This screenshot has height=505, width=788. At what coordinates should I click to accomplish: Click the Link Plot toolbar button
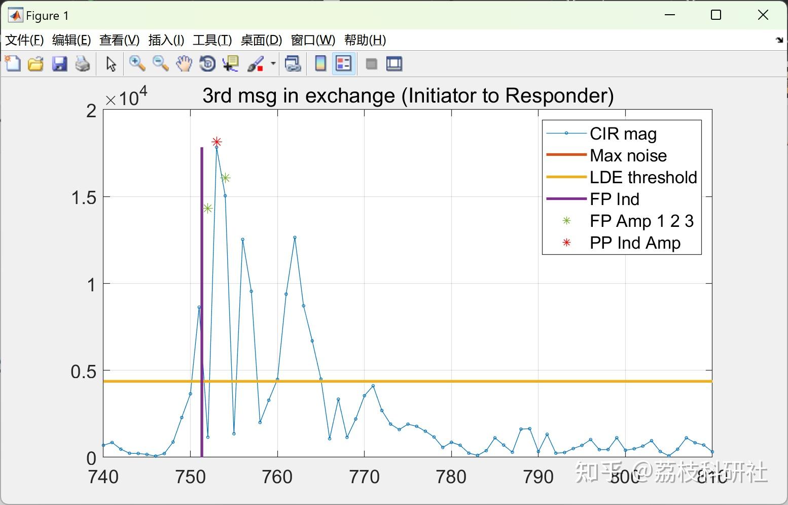point(293,63)
